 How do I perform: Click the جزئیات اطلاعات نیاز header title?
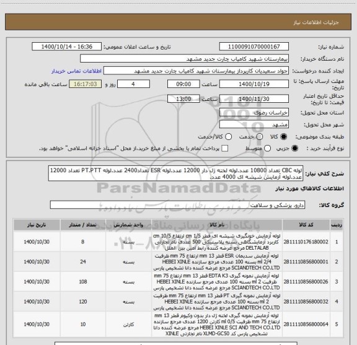(316, 22)
